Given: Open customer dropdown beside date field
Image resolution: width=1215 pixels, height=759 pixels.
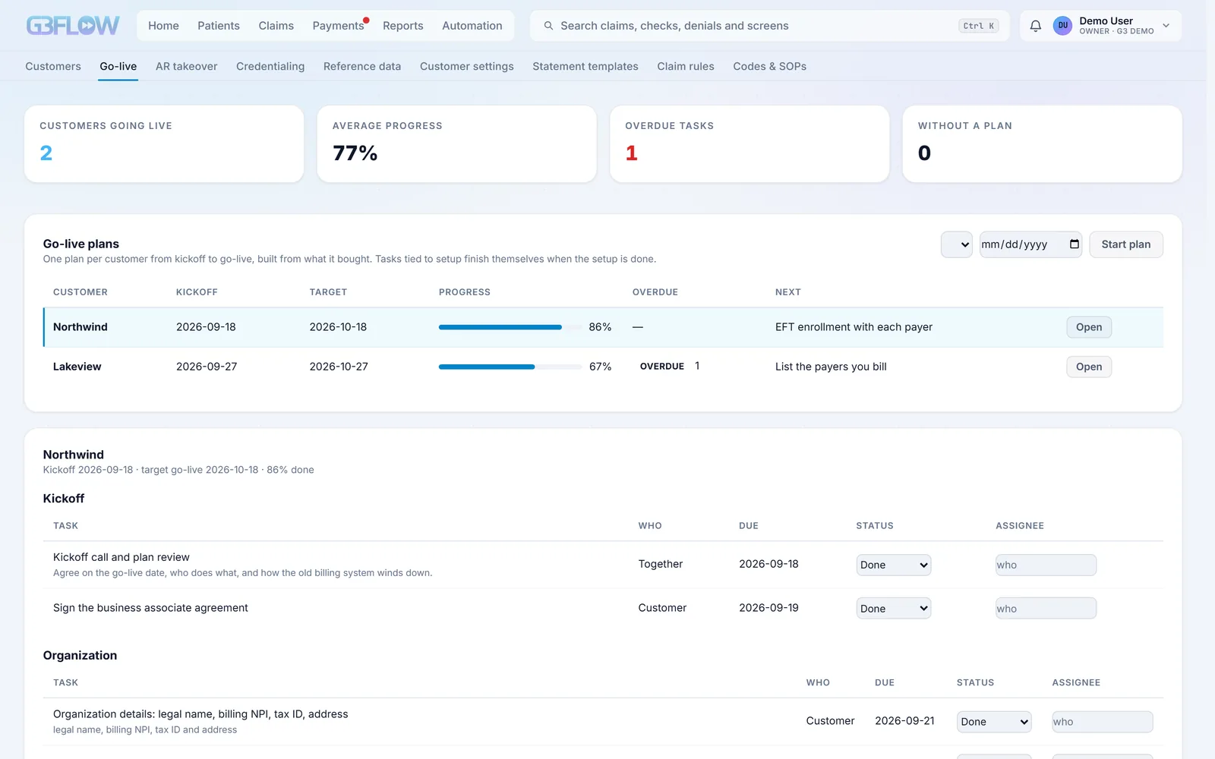Looking at the screenshot, I should click(956, 244).
